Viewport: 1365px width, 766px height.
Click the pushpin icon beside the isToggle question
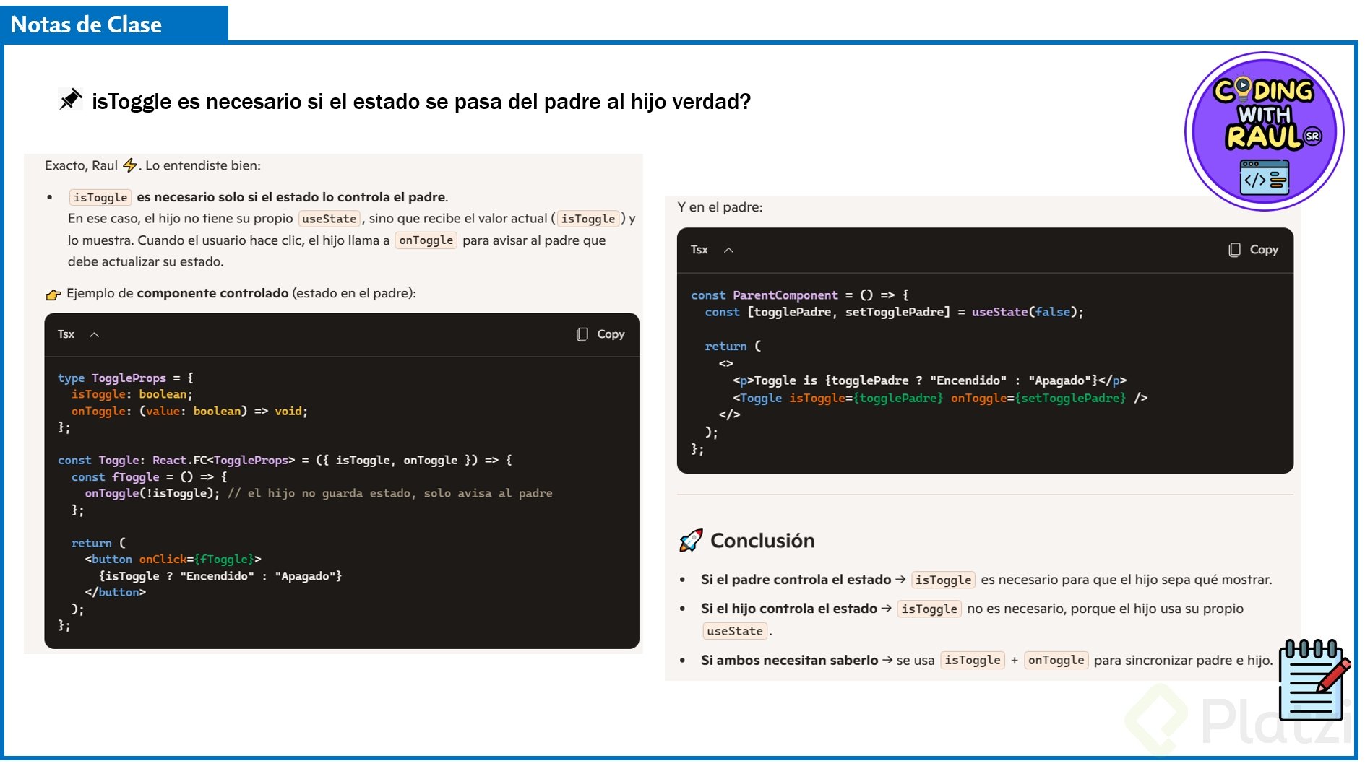point(70,100)
